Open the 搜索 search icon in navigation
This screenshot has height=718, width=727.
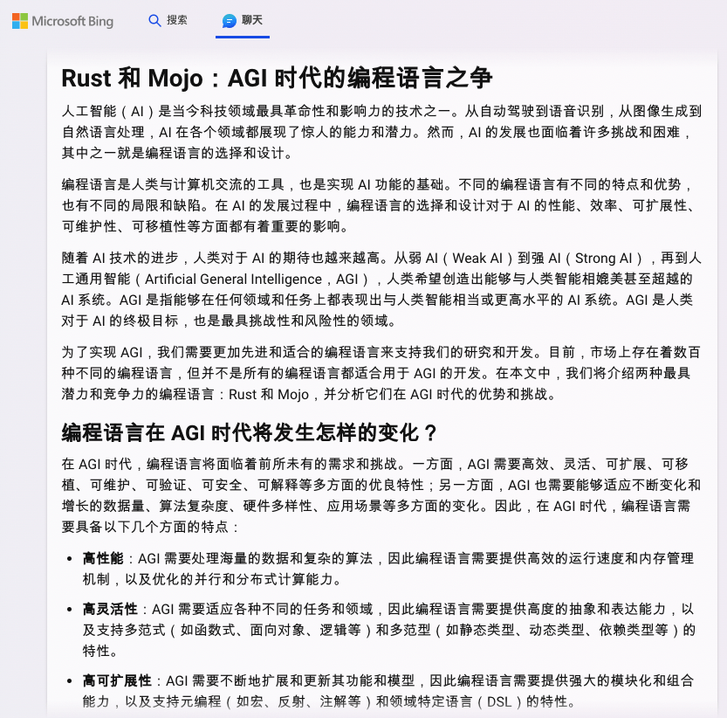click(x=155, y=20)
